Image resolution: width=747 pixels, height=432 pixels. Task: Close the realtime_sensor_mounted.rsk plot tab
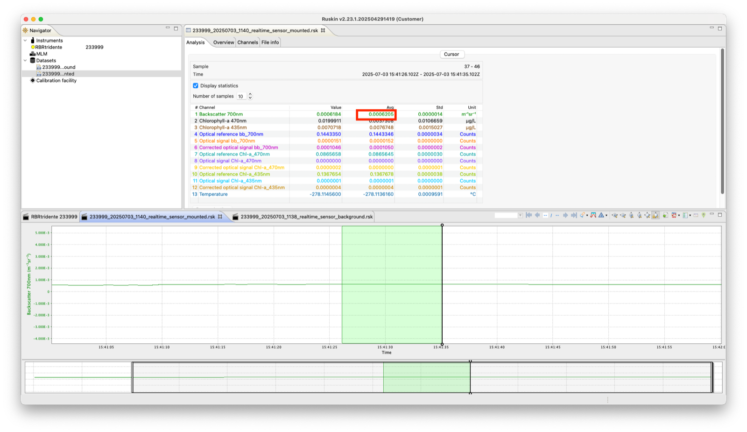[x=220, y=217]
